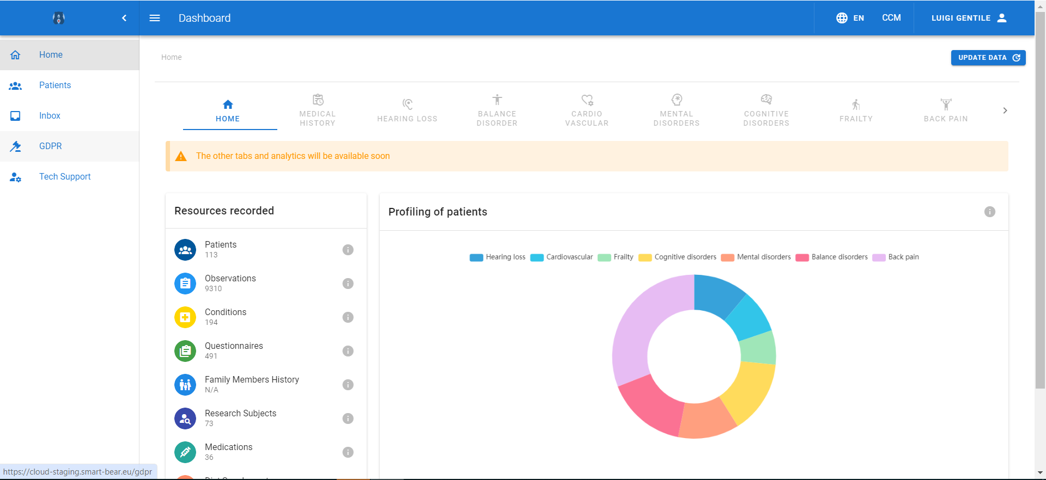
Task: Click the Conditions yellow cross icon
Action: tap(185, 317)
